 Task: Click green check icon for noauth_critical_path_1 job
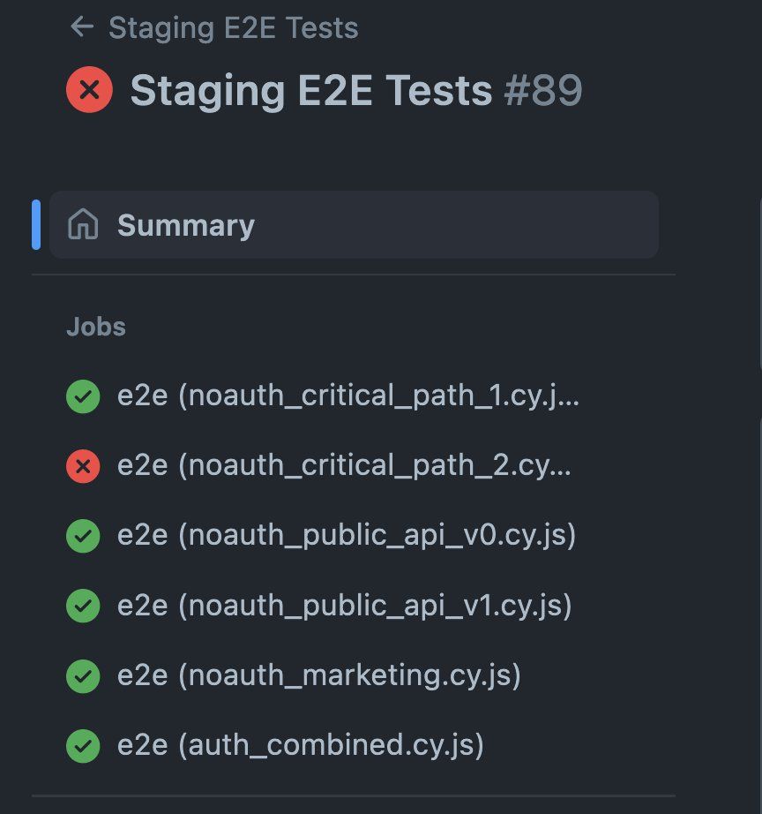click(83, 396)
